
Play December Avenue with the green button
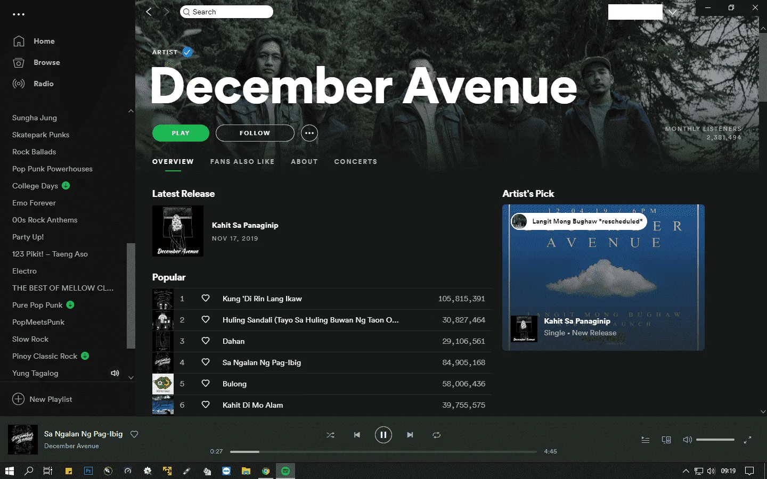click(x=181, y=133)
